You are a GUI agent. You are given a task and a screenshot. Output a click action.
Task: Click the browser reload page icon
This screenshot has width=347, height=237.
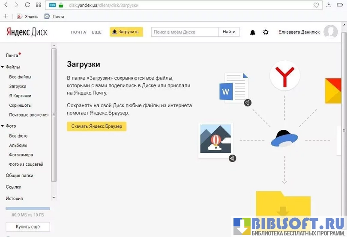point(27,6)
